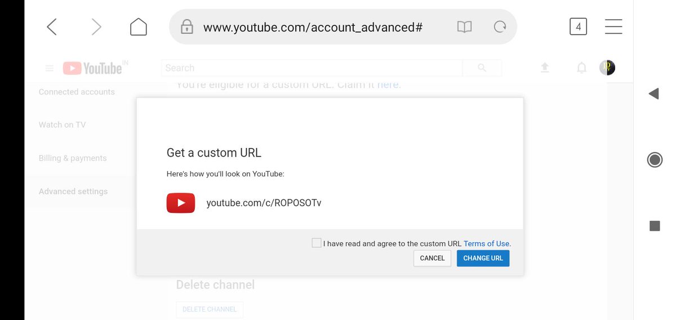Click the 'Delete channel' heading

pyautogui.click(x=215, y=285)
